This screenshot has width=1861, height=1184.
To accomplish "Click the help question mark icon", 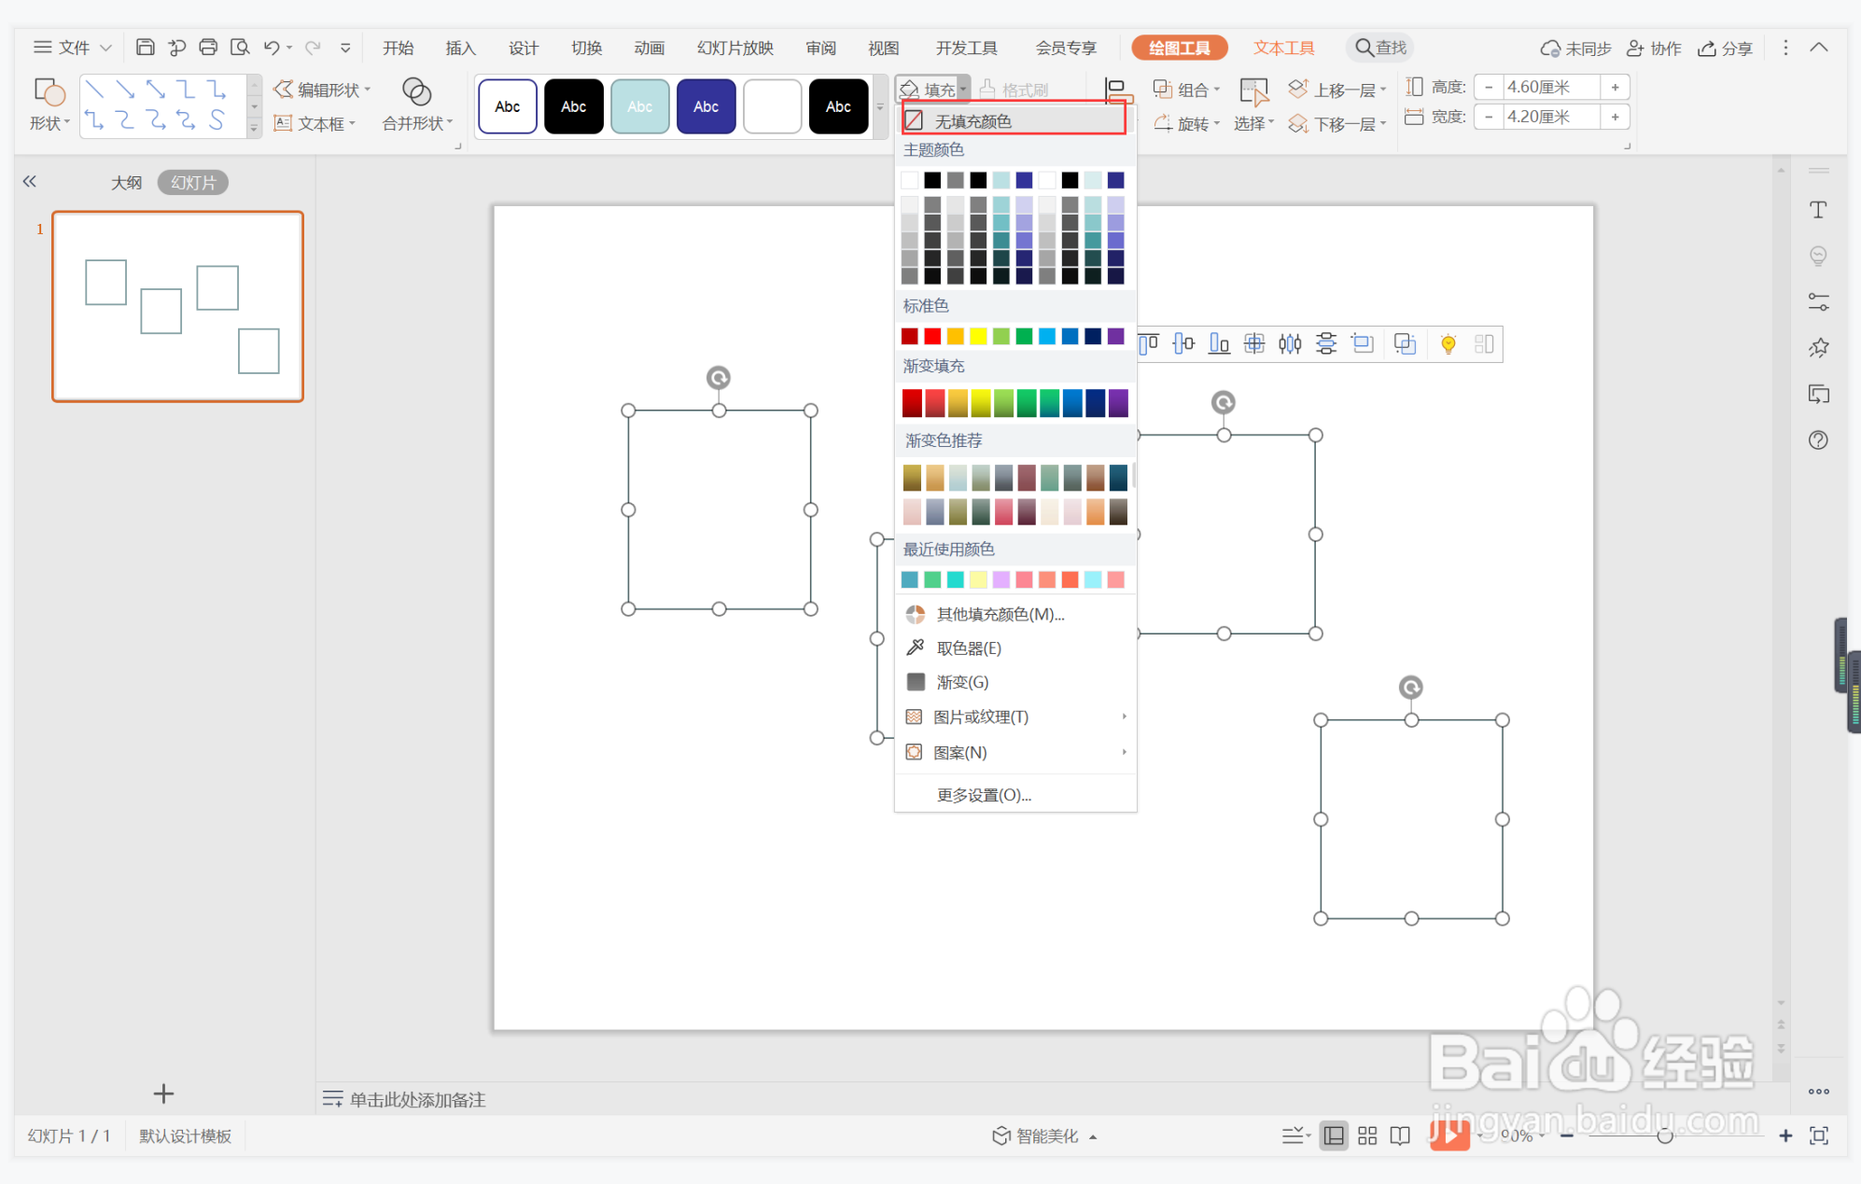I will pyautogui.click(x=1818, y=440).
